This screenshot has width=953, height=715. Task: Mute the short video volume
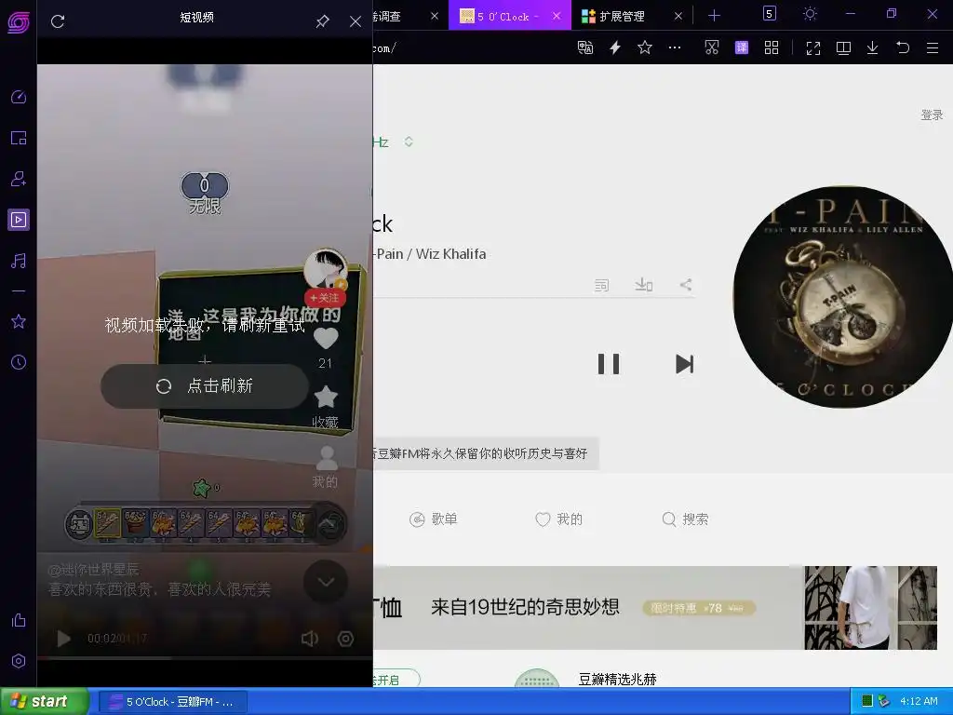[310, 639]
